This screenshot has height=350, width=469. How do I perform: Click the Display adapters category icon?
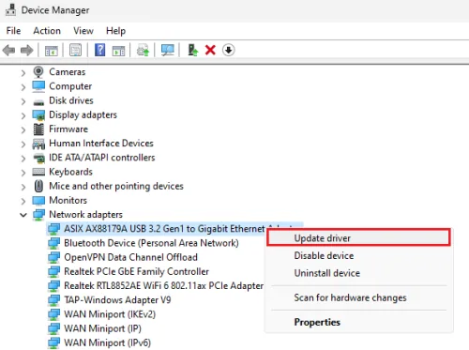[x=38, y=115]
